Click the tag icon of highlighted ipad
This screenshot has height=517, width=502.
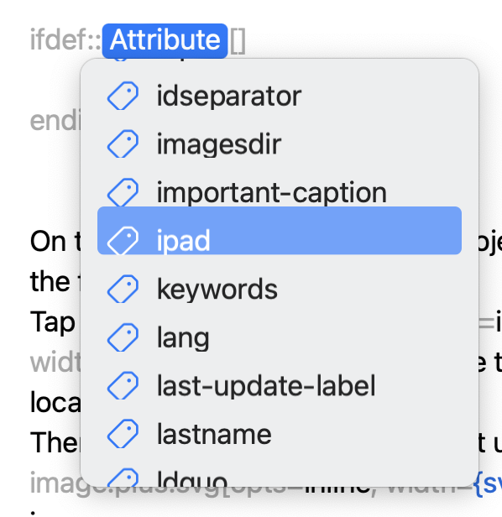pyautogui.click(x=123, y=240)
